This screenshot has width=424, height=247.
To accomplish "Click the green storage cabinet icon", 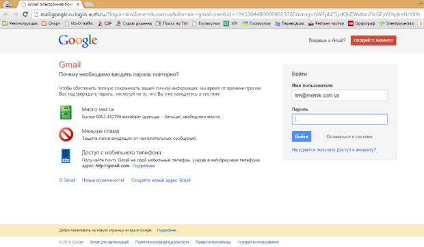I will (66, 113).
